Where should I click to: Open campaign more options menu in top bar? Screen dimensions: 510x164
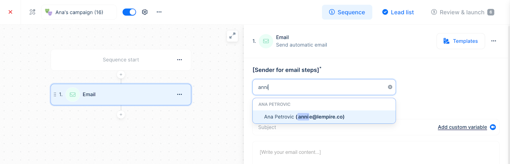click(x=159, y=12)
